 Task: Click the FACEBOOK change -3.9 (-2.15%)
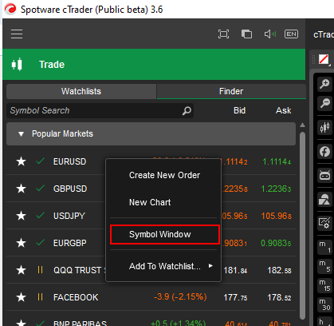click(x=180, y=296)
